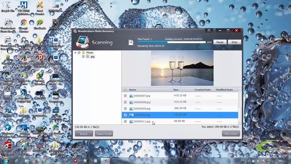The height and width of the screenshot is (164, 291).
Task: Uncheck the 00000008.jpg checkbox
Action: 125,102
